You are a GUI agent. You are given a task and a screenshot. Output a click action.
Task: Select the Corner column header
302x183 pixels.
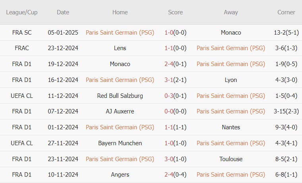click(x=286, y=12)
